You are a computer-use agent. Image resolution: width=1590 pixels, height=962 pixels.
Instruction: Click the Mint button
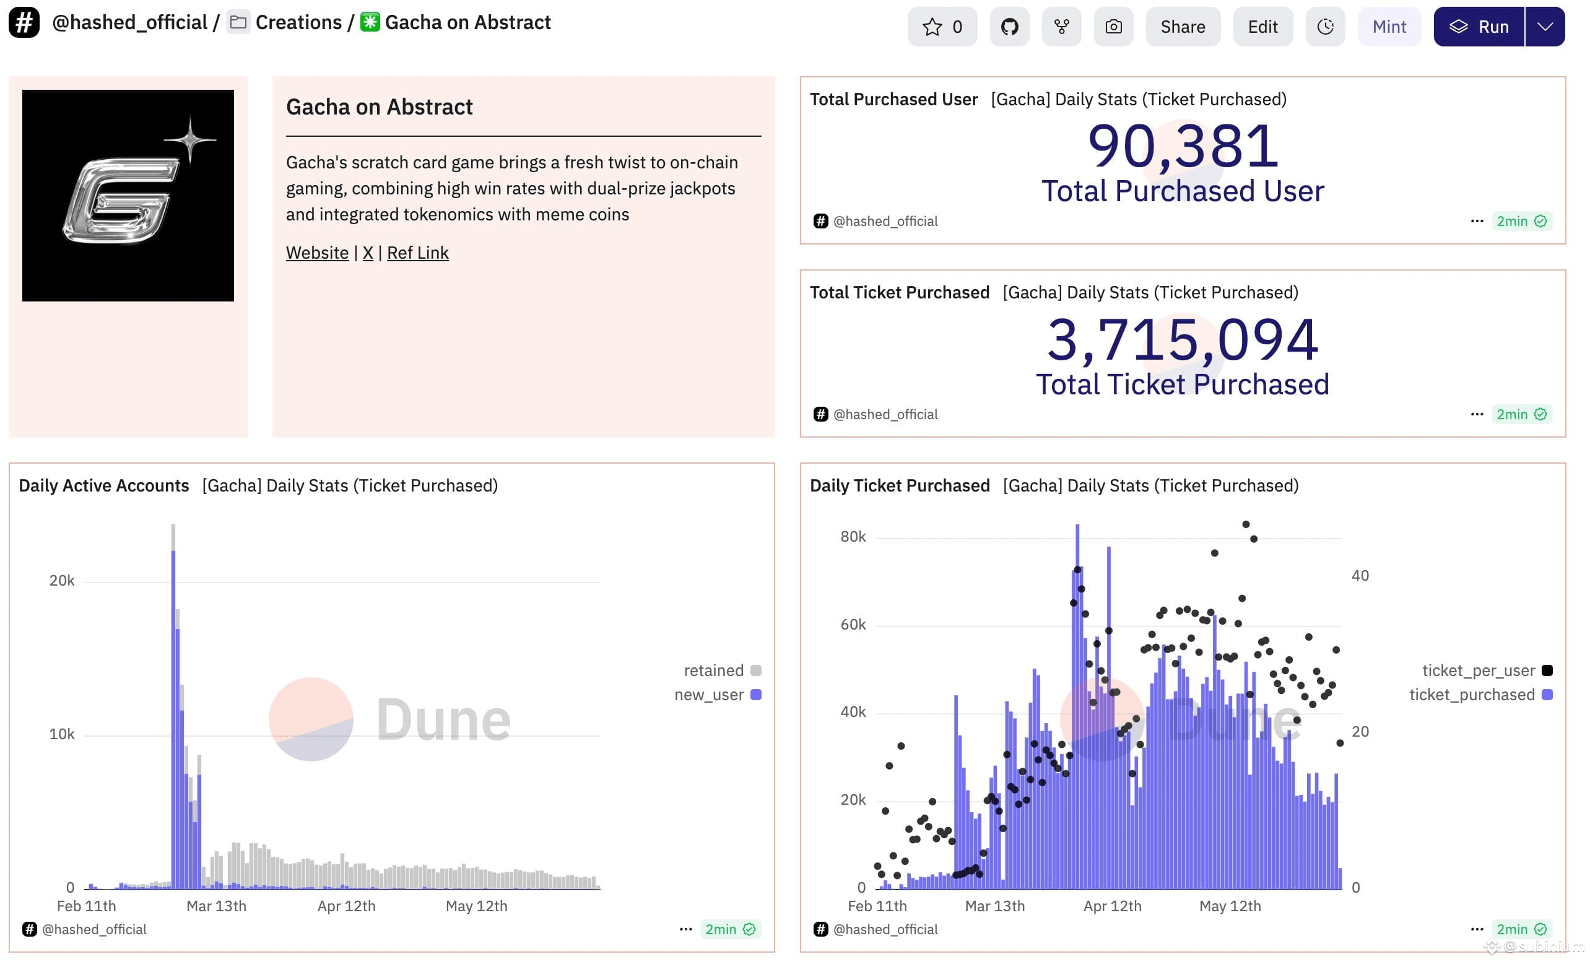[1389, 27]
